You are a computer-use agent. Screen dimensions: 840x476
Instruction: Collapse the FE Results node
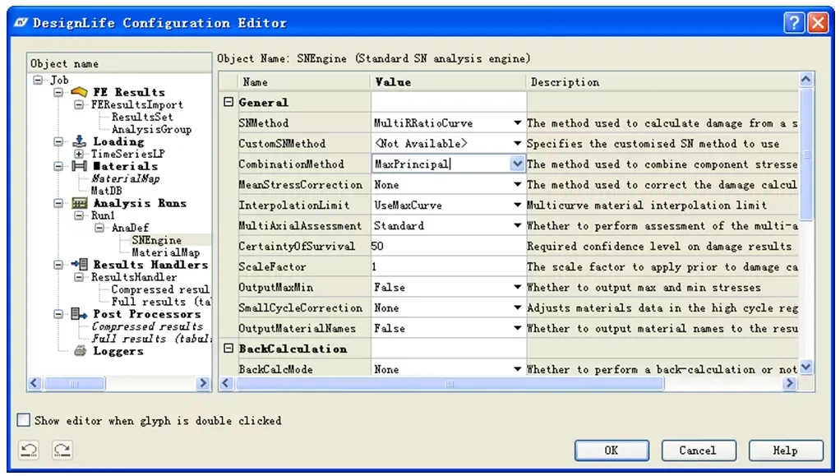click(x=58, y=92)
